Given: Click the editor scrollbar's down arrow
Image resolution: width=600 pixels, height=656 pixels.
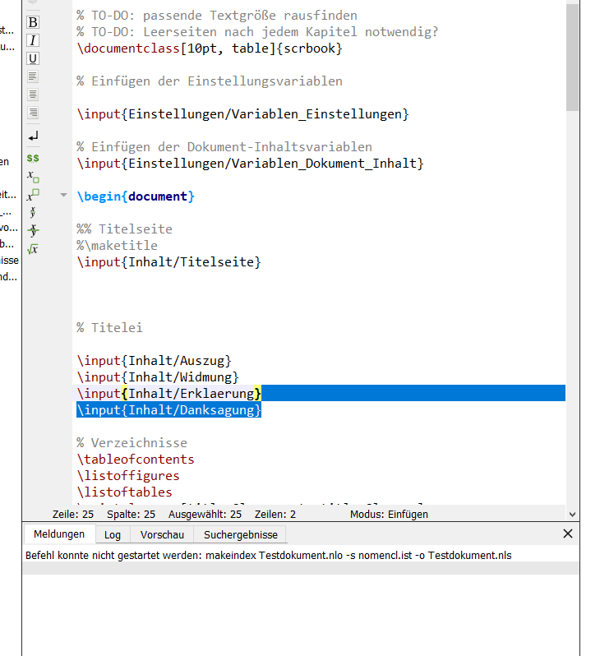Looking at the screenshot, I should tap(572, 514).
